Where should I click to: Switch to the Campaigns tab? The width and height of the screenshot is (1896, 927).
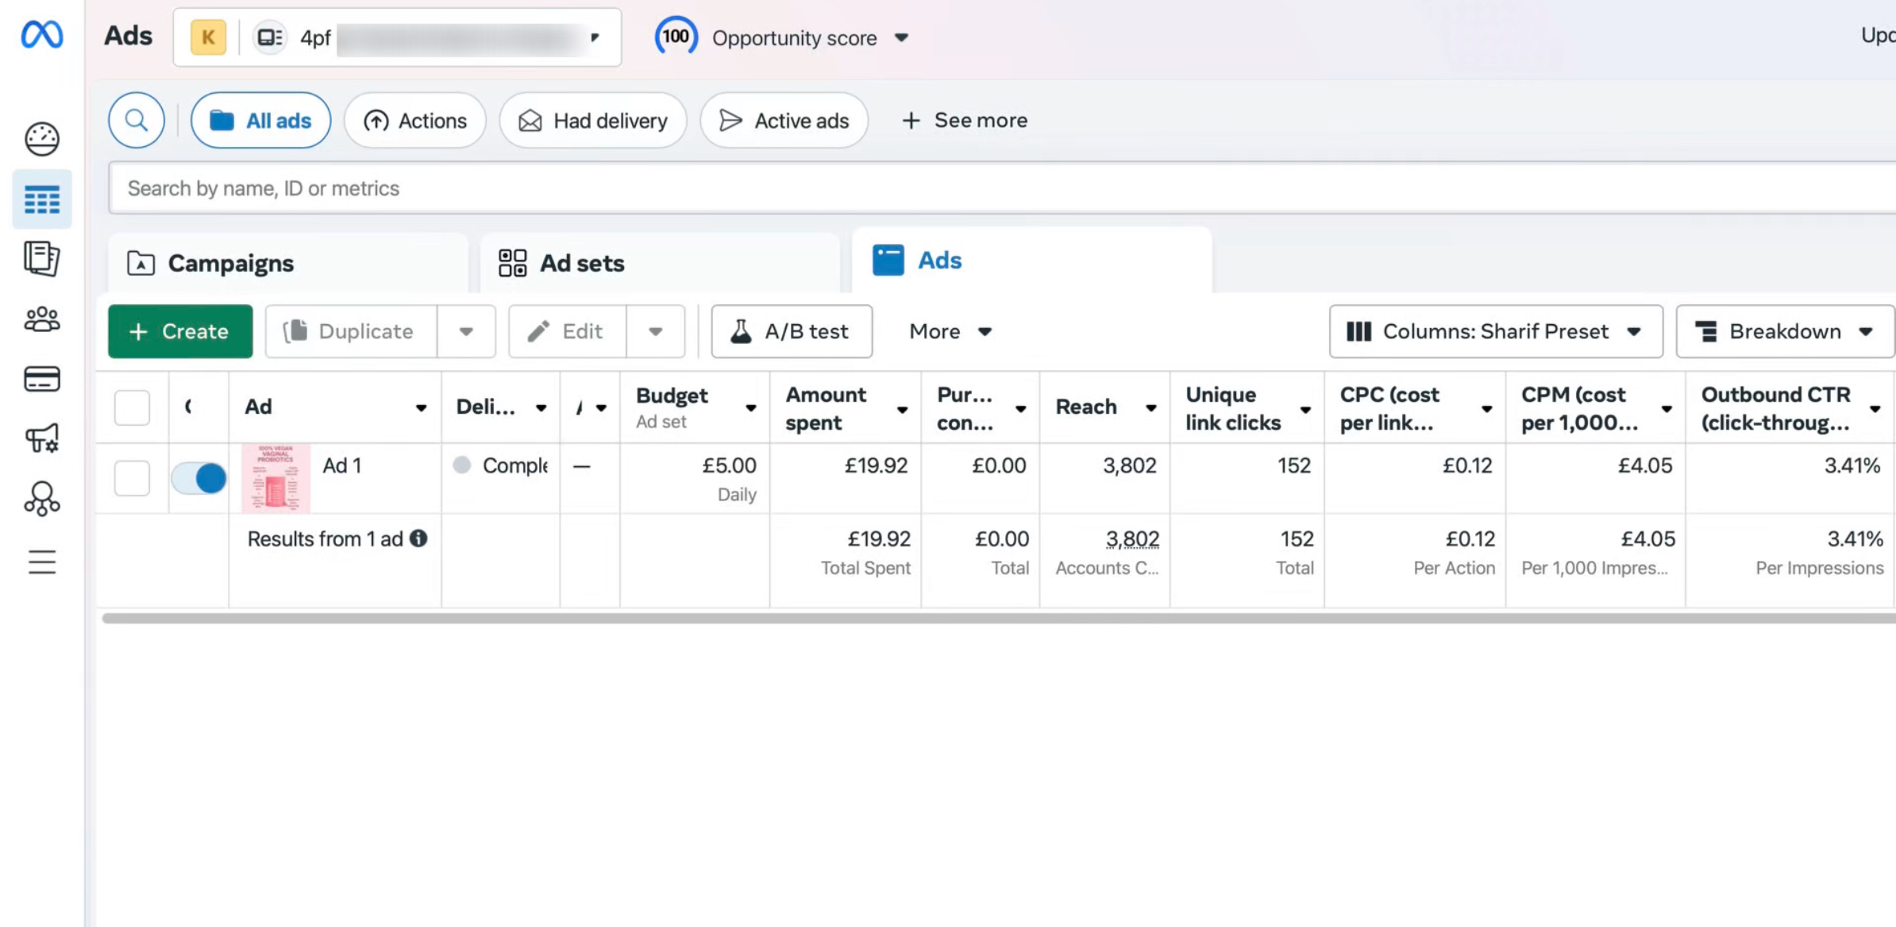(230, 263)
